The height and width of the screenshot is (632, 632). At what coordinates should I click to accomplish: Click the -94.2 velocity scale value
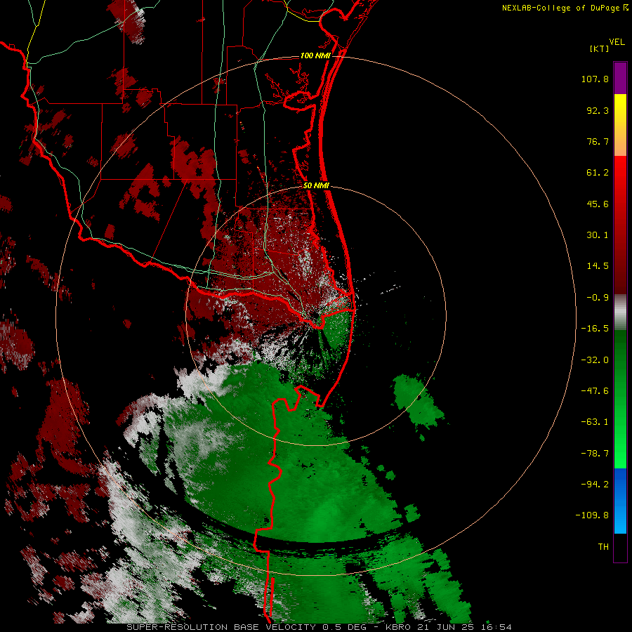595,484
